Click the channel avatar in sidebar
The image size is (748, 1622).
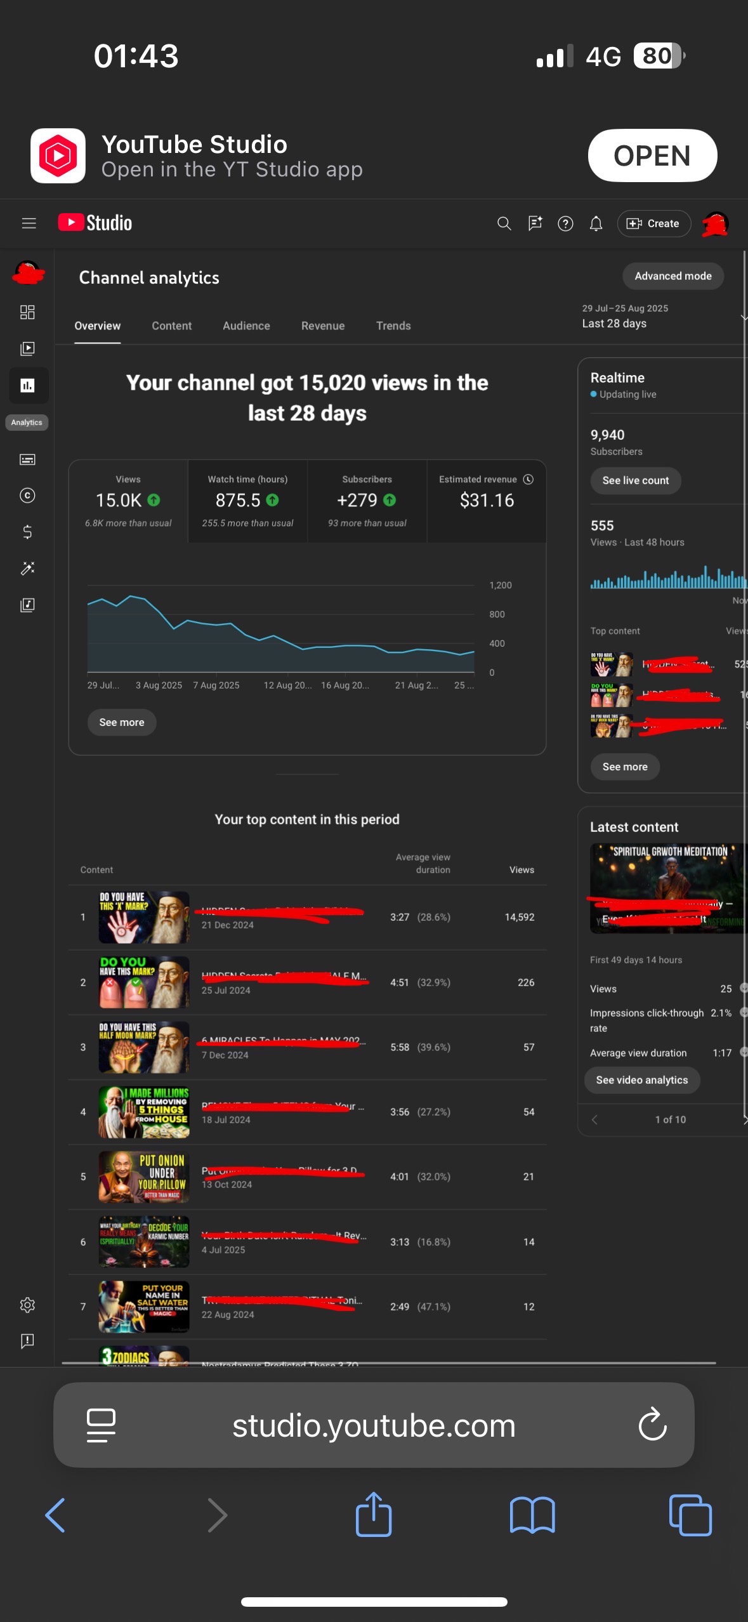(29, 274)
